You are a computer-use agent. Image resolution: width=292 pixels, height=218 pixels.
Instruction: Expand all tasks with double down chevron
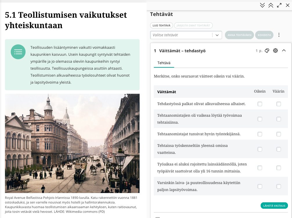[x=262, y=5]
